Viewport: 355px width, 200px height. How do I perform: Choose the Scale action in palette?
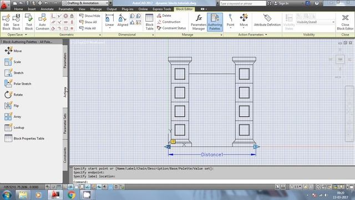click(13, 62)
